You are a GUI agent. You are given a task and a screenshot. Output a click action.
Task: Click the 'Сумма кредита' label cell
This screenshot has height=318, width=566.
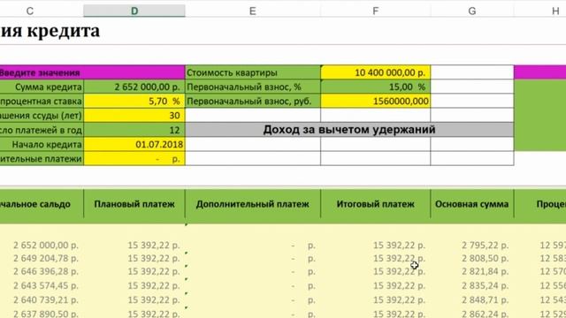(x=42, y=87)
